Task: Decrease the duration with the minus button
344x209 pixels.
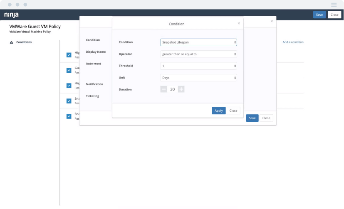Action: tap(163, 89)
